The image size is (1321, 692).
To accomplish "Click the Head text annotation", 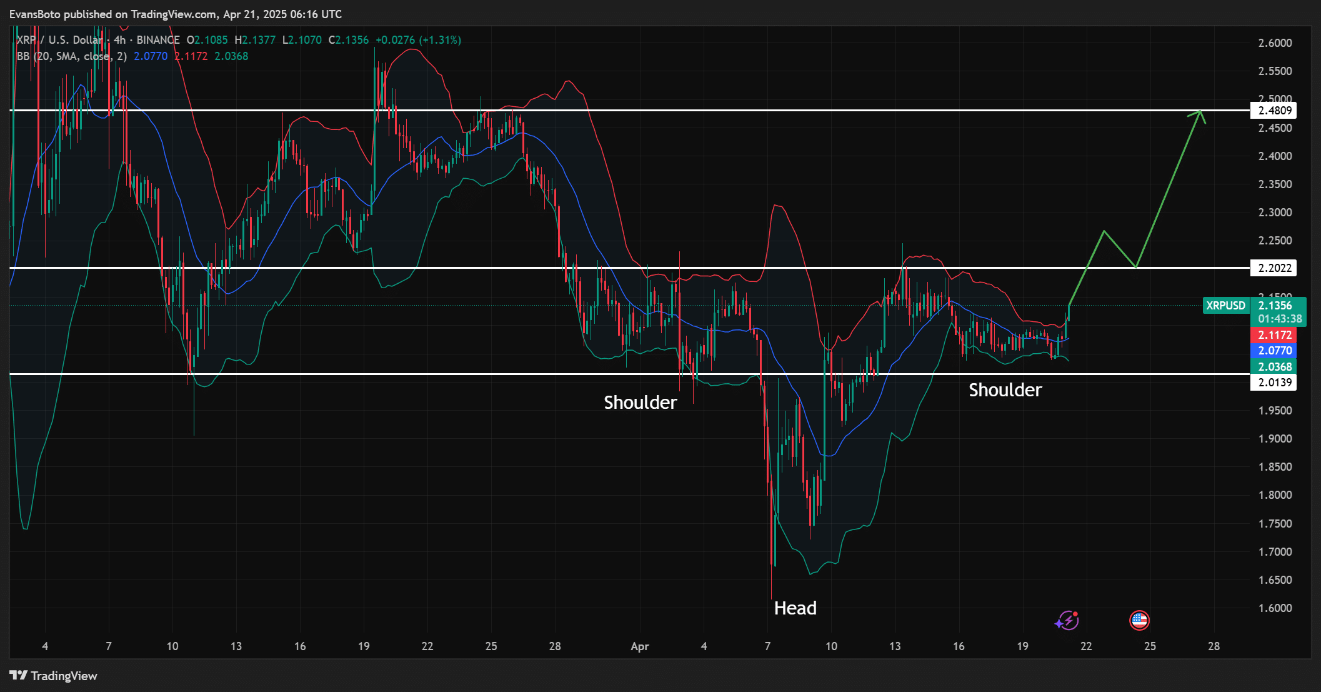I will (x=795, y=608).
